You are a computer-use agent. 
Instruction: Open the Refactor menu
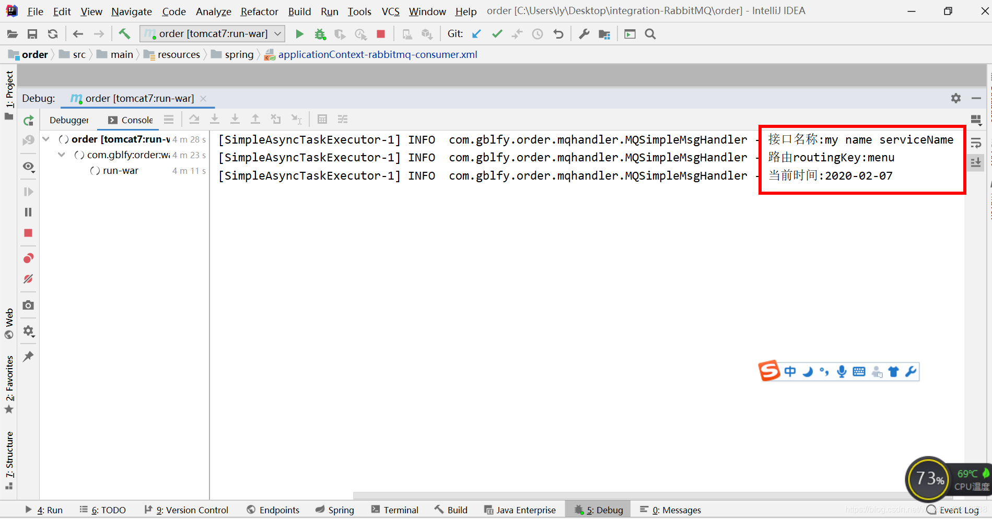[259, 11]
